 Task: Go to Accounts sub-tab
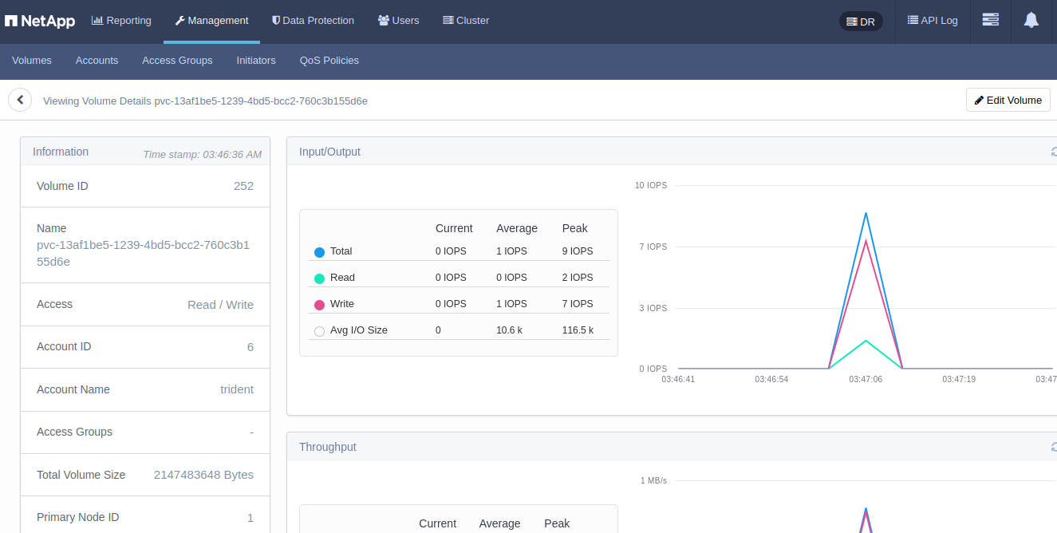(97, 61)
